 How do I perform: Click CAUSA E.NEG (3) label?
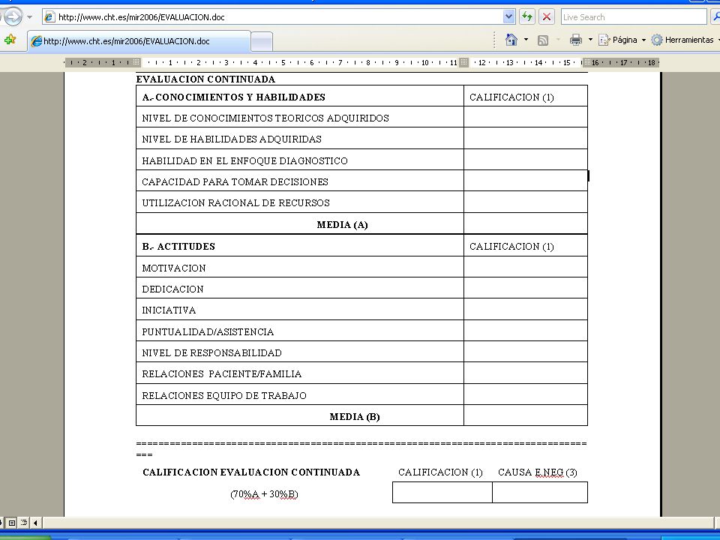(x=538, y=472)
